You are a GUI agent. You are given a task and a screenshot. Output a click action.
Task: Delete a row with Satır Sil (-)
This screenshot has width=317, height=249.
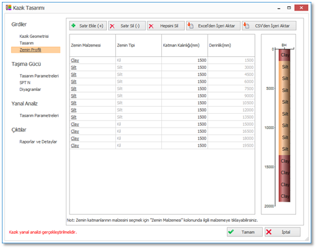click(x=127, y=26)
